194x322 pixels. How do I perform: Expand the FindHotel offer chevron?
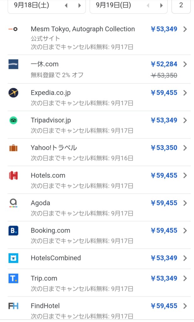[185, 306]
